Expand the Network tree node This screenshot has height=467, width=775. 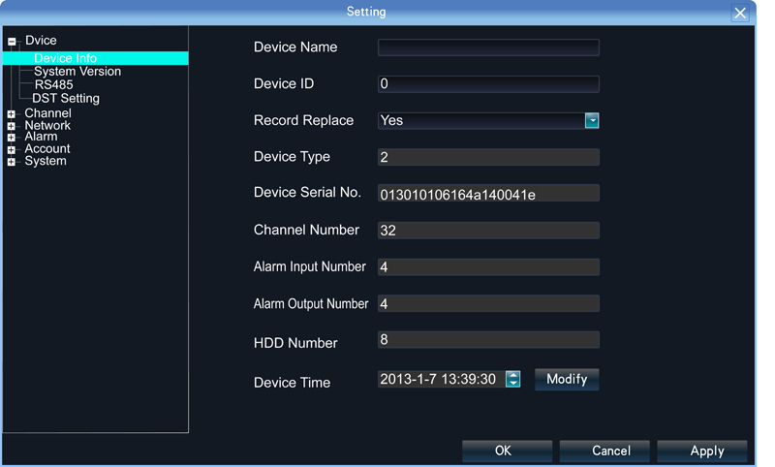(x=11, y=126)
